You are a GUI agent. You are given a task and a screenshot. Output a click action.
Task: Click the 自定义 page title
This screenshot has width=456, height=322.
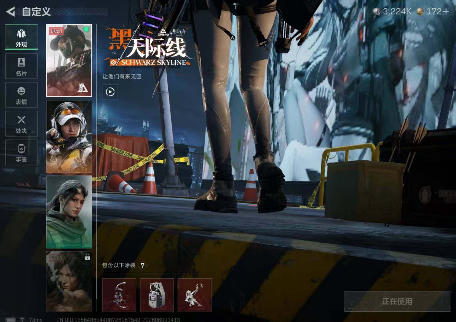click(x=36, y=12)
